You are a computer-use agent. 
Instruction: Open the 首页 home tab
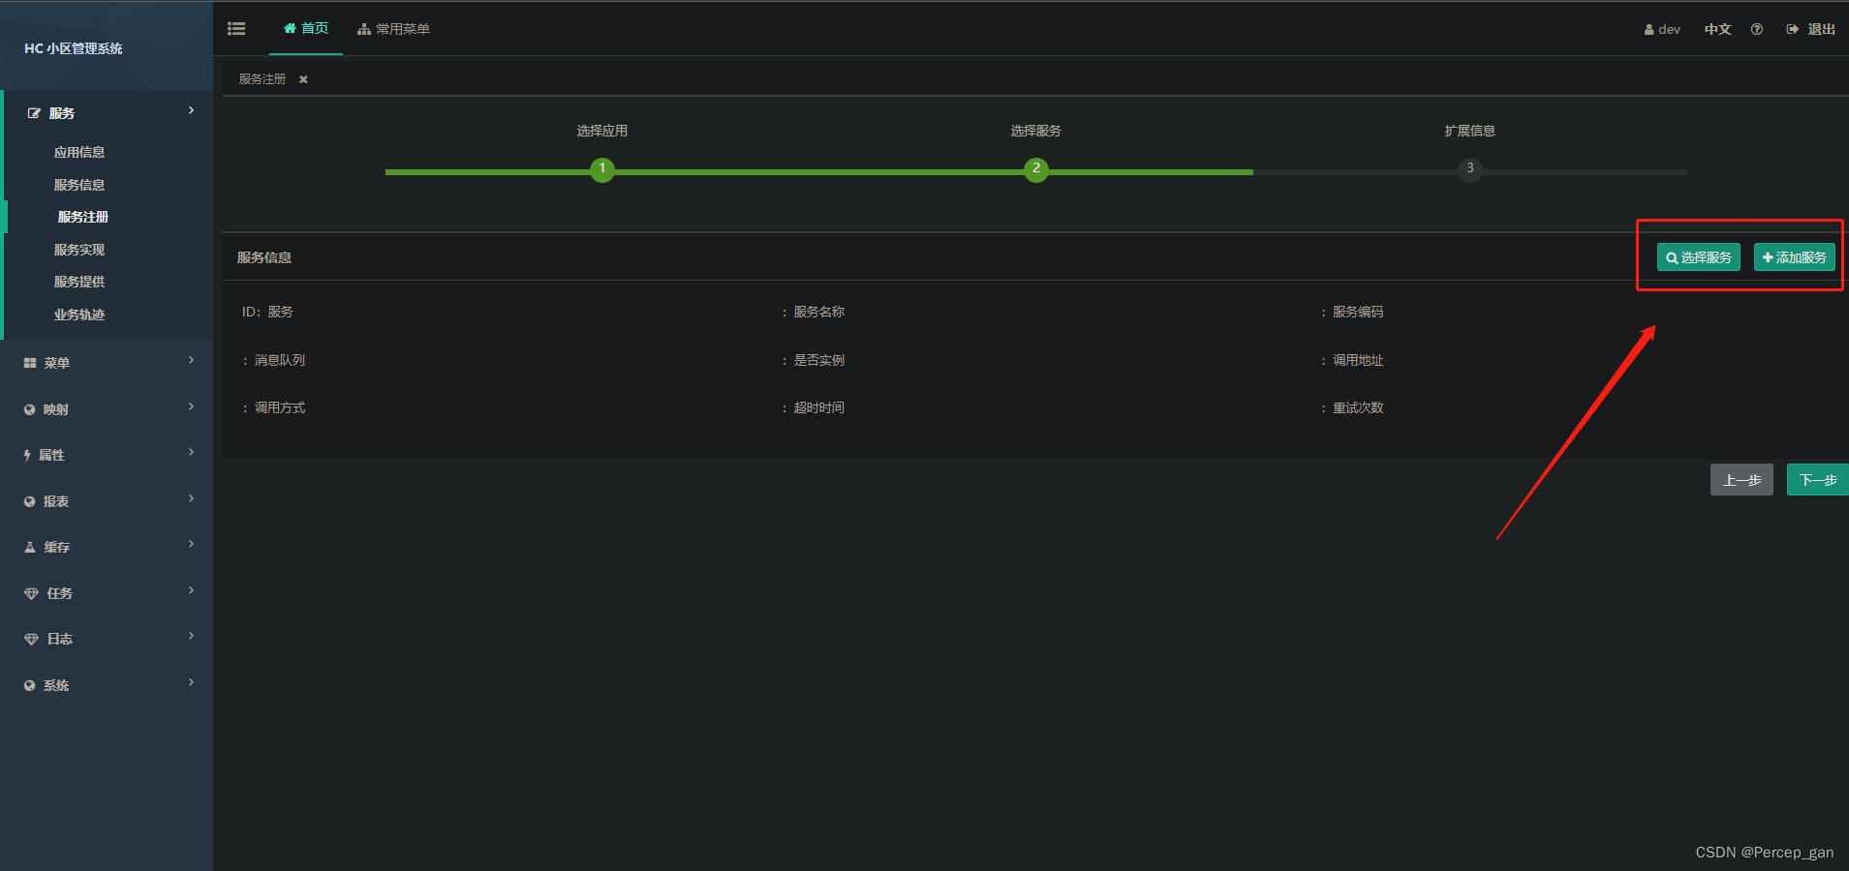pos(306,29)
